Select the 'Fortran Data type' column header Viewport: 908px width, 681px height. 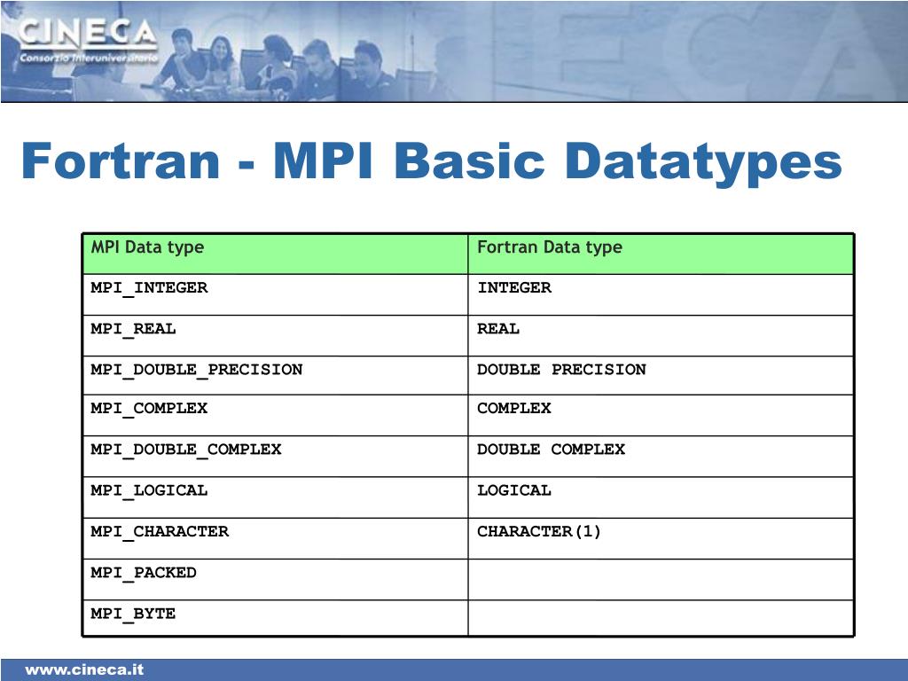pyautogui.click(x=661, y=254)
